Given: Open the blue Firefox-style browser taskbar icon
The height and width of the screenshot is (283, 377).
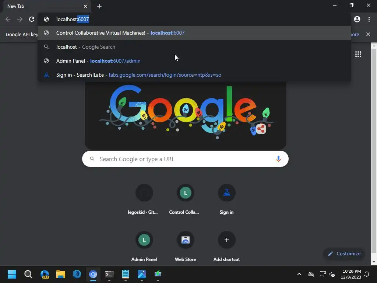Looking at the screenshot, I should [x=77, y=274].
